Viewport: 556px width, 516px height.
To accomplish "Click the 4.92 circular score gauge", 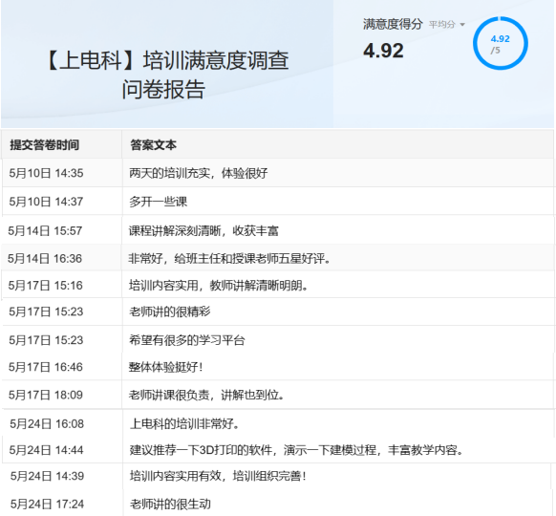I will click(x=501, y=43).
